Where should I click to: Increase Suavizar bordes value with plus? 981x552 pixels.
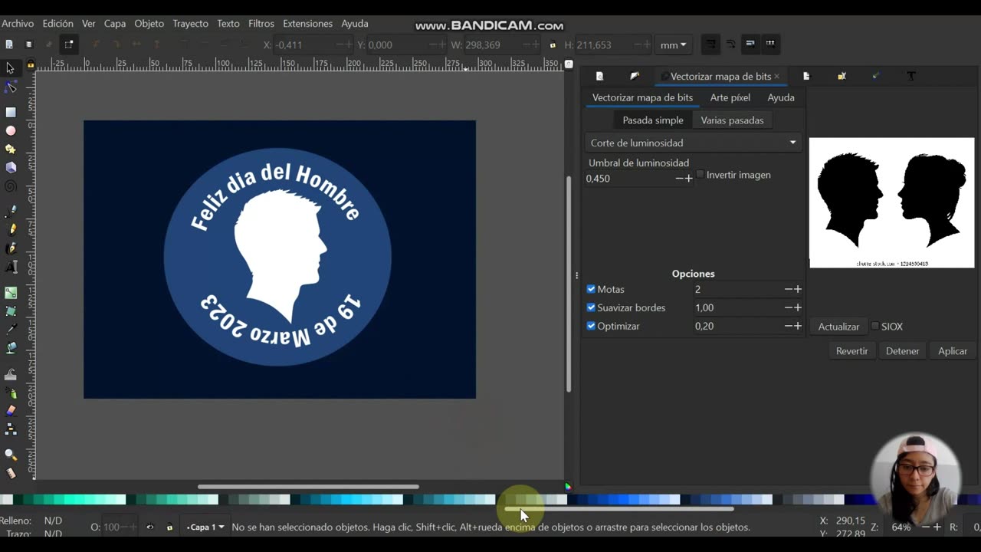798,307
